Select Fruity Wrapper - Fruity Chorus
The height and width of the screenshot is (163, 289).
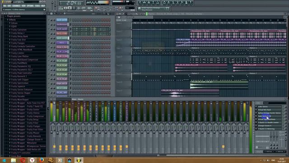(x=25, y=113)
